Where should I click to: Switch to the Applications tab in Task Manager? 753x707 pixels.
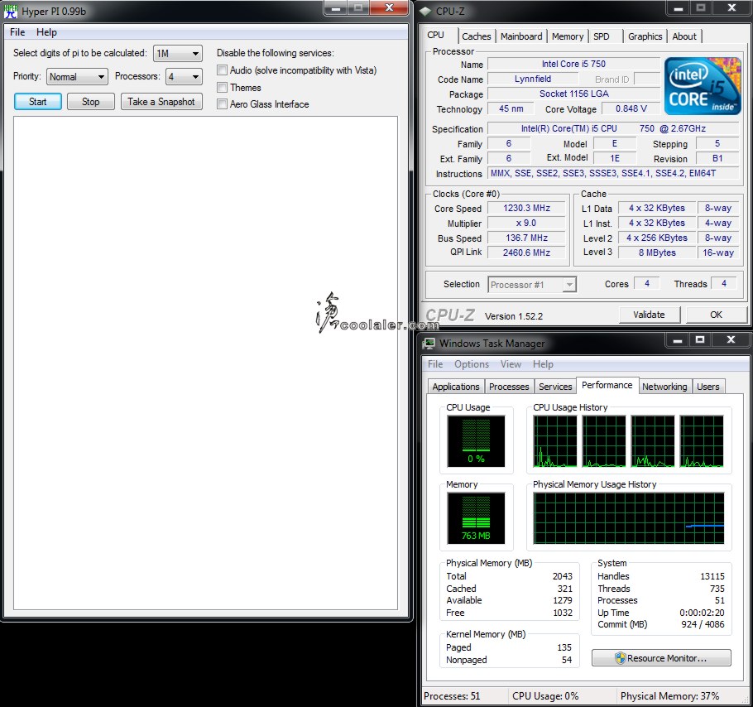[x=456, y=387]
